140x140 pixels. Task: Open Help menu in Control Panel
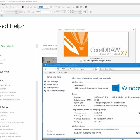66,73
